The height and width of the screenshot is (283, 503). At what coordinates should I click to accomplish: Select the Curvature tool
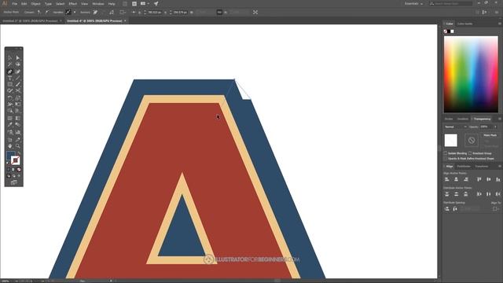18,72
